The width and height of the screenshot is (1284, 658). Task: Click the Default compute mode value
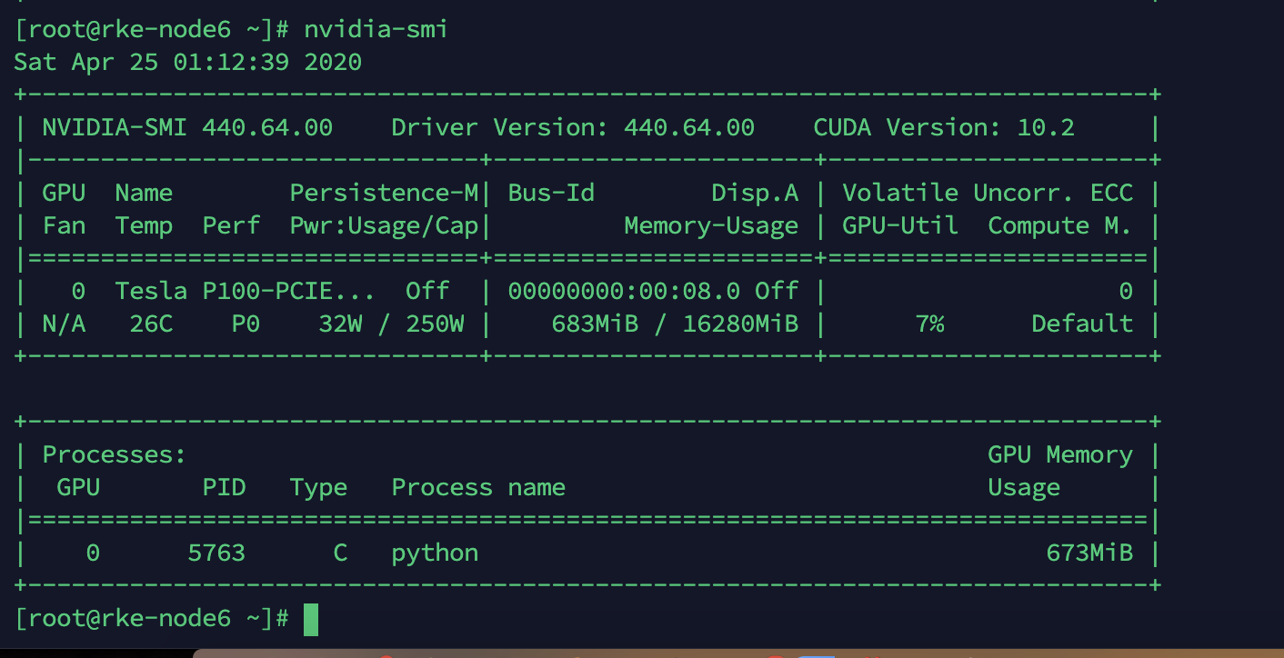point(1081,324)
